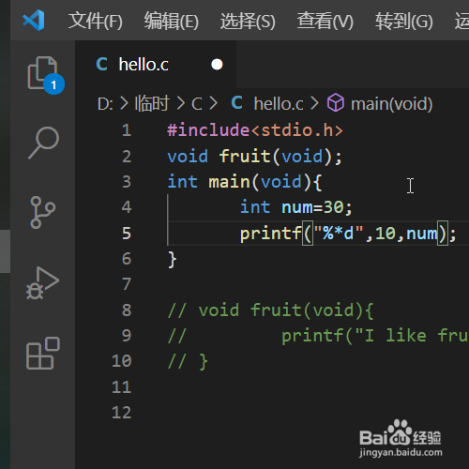Click line number 12 in the gutter

(122, 413)
